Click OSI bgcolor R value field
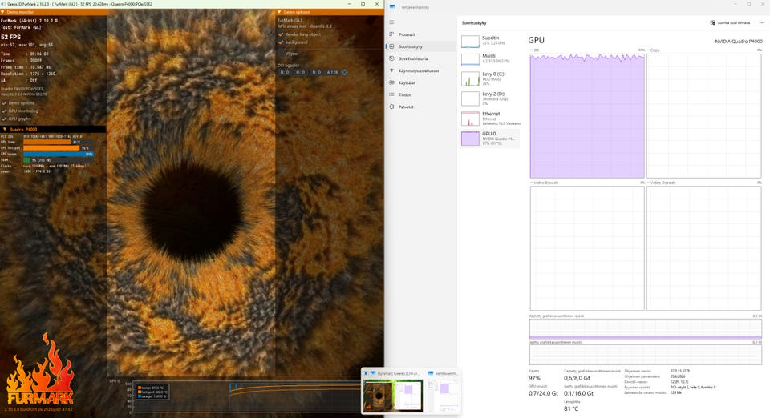This screenshot has width=770, height=418. (x=285, y=72)
